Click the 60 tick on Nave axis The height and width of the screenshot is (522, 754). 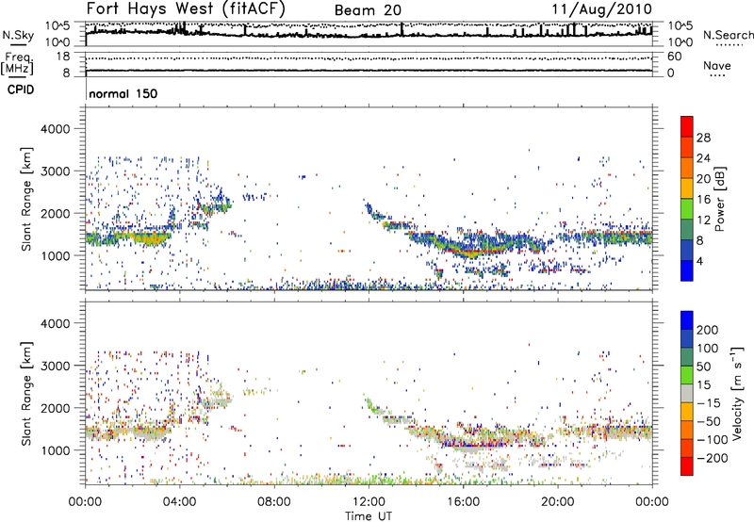pos(674,57)
